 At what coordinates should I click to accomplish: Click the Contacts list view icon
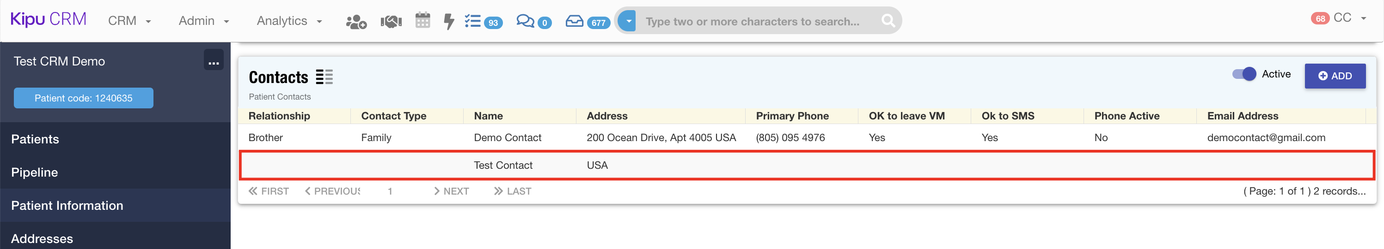click(x=324, y=77)
